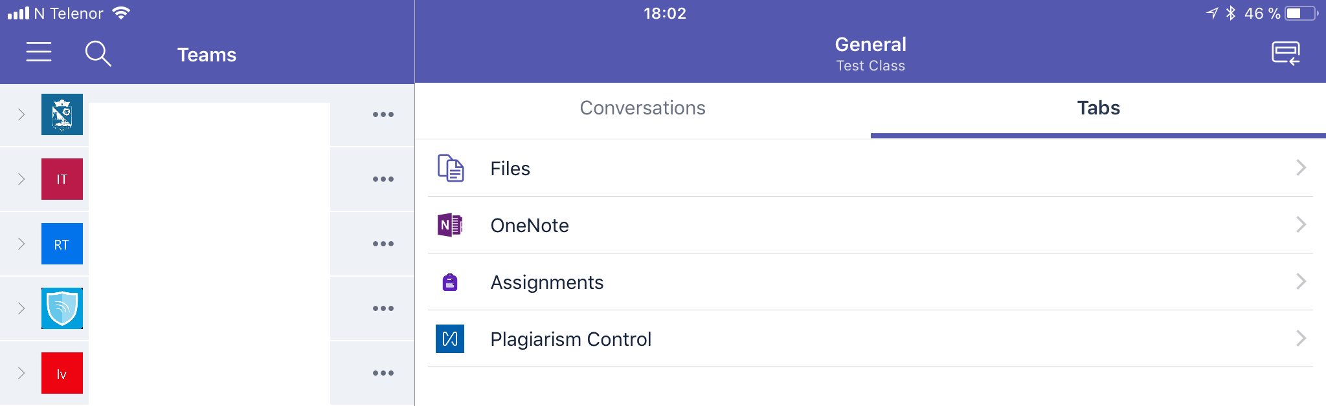Open the hamburger menu
1326x406 pixels.
click(x=39, y=52)
